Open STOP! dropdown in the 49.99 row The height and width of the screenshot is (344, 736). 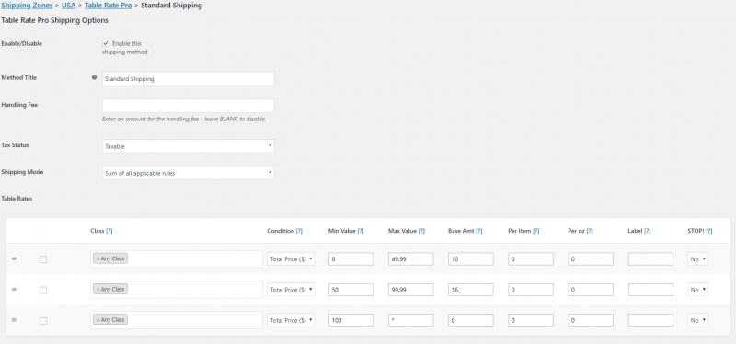point(698,259)
